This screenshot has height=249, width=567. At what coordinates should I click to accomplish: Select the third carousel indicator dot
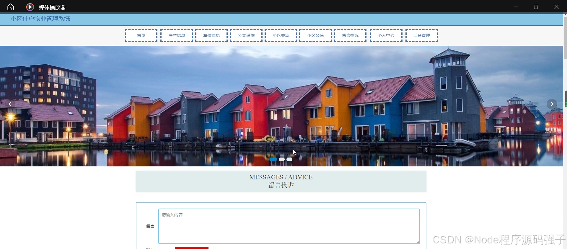coord(289,159)
